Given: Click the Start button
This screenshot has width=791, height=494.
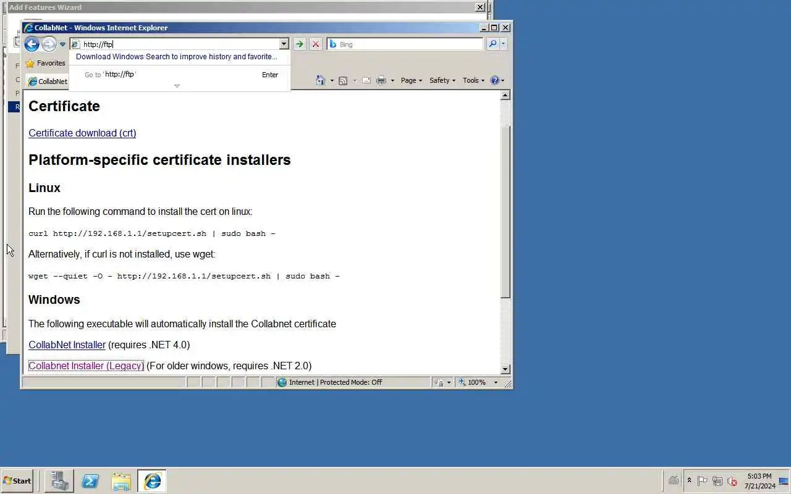Looking at the screenshot, I should point(17,480).
